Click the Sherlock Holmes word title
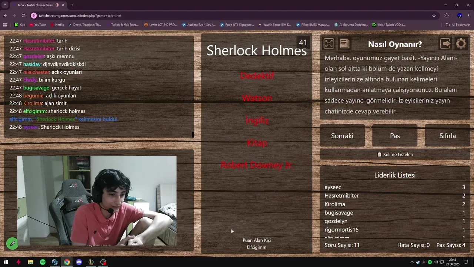Screen dimensions: 474x267 [257, 50]
